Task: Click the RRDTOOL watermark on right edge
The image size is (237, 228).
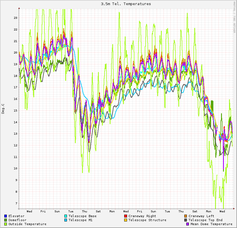Action: [234, 17]
